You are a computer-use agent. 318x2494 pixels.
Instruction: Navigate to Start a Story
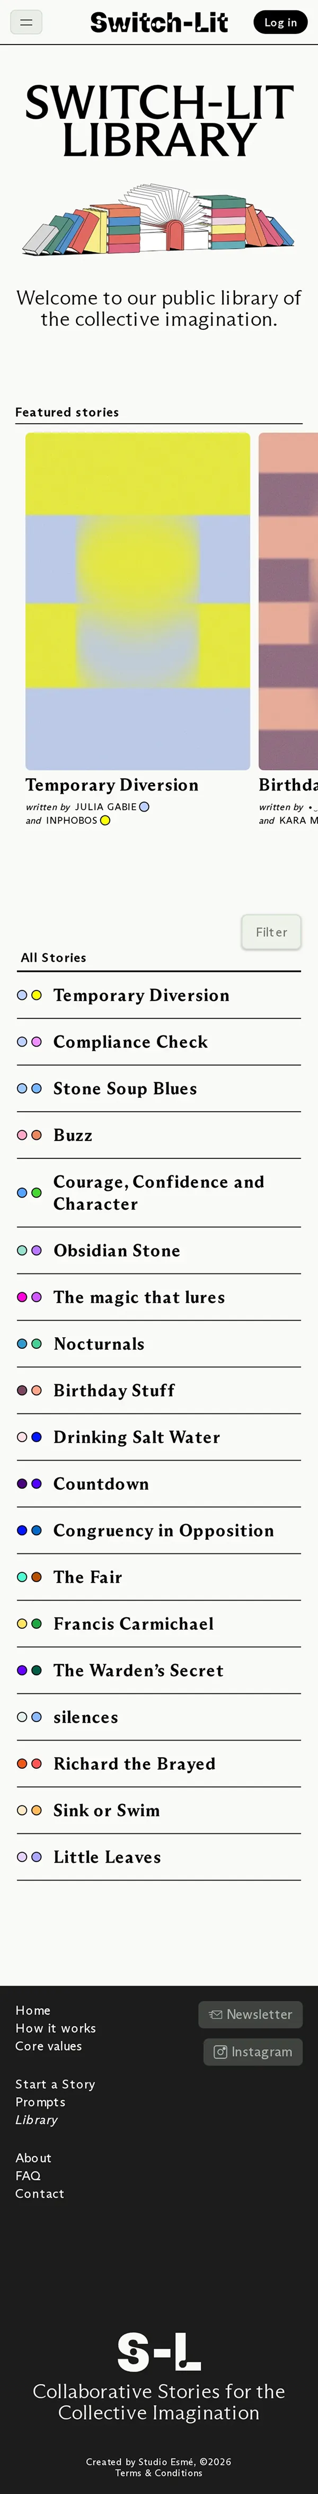(x=55, y=2084)
